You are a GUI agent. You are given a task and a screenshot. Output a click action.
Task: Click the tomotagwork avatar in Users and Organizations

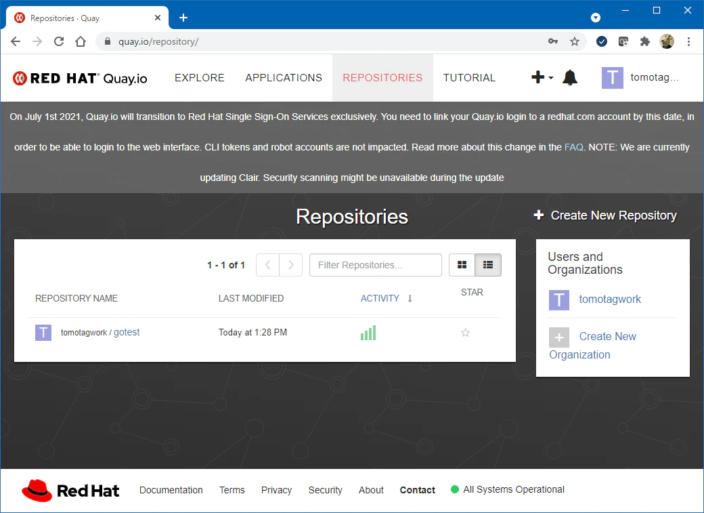coord(559,300)
